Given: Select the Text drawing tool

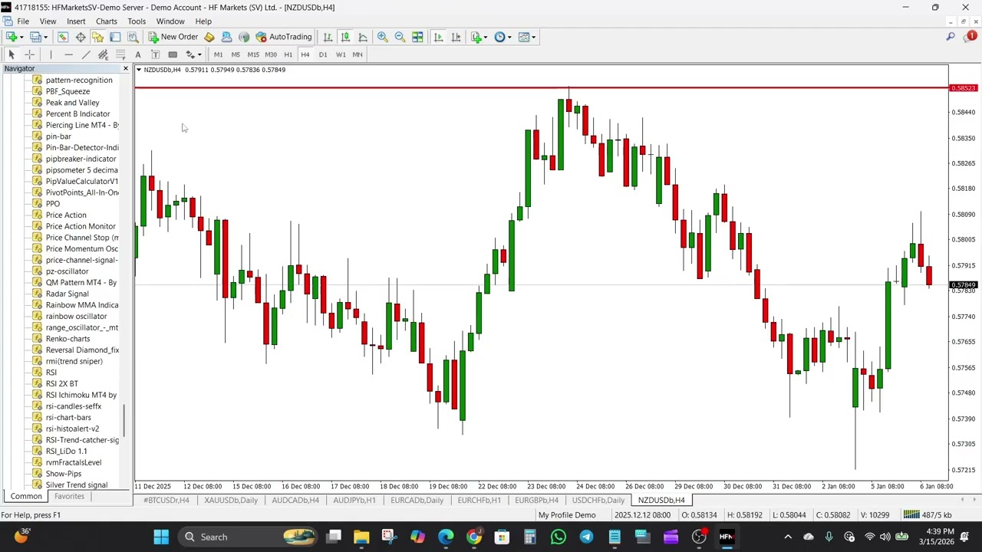Looking at the screenshot, I should pos(138,54).
